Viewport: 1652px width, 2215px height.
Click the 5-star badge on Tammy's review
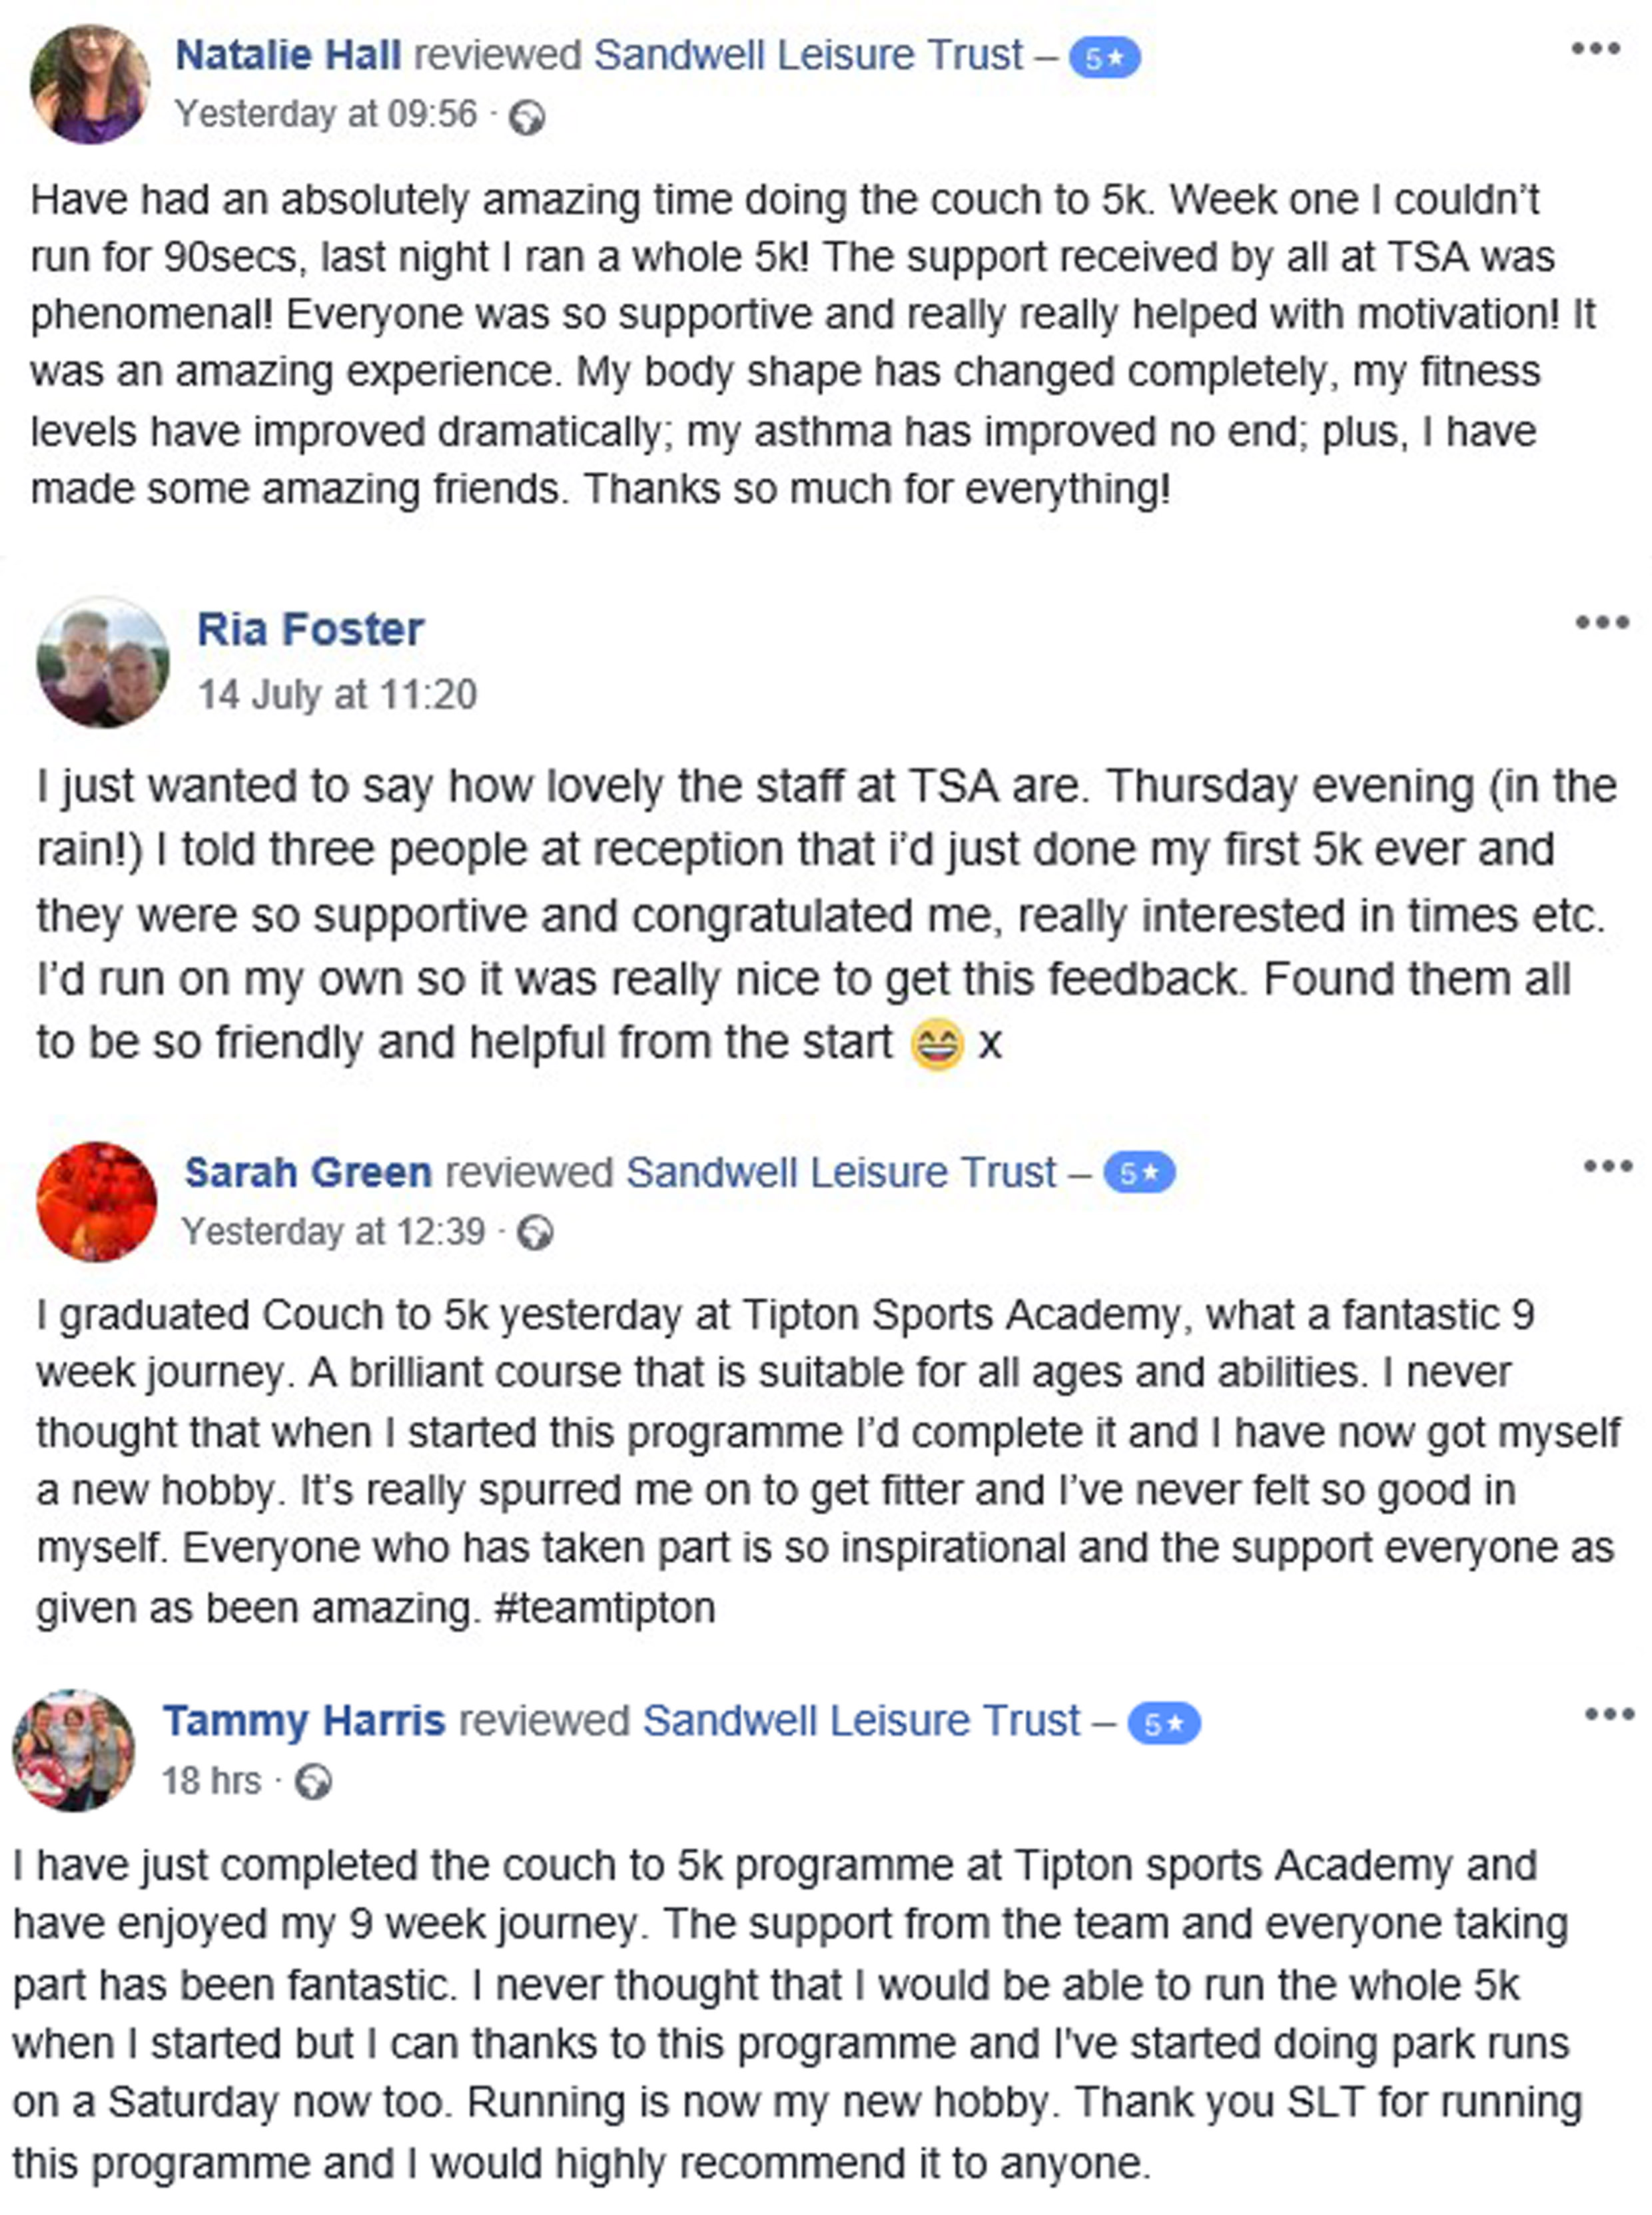pos(1163,1724)
